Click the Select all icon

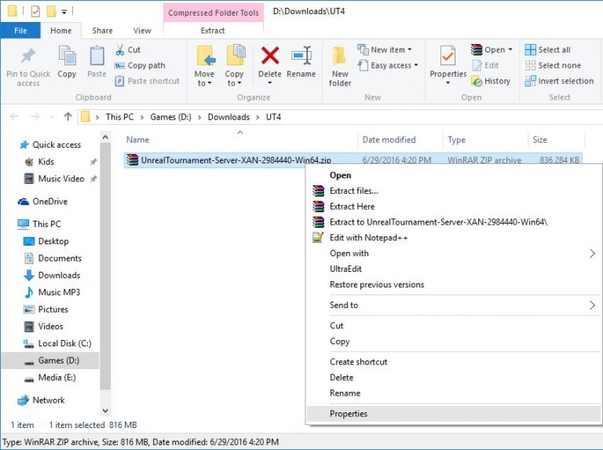coord(530,49)
